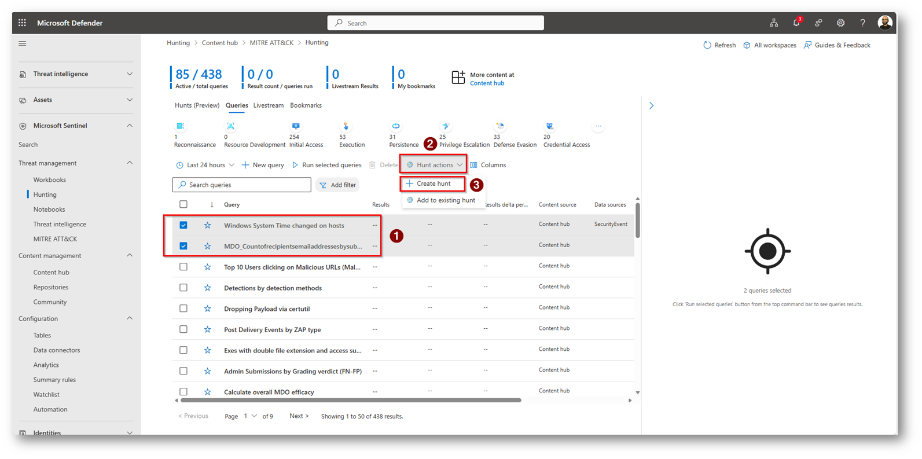Click the help question mark icon
922x459 pixels.
pos(862,23)
